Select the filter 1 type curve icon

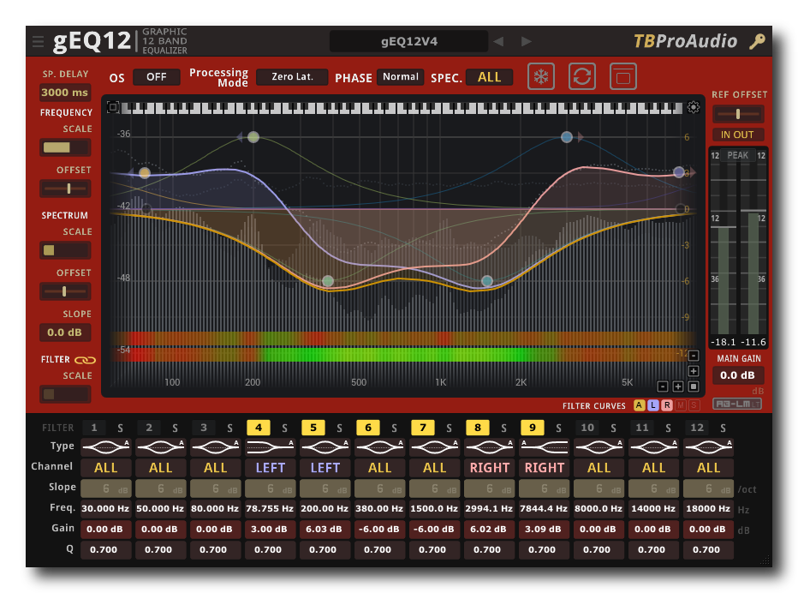(106, 446)
